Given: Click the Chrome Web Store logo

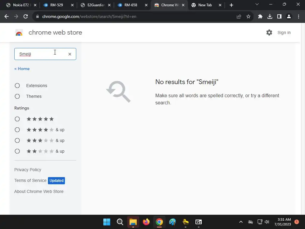Looking at the screenshot, I should click(x=19, y=33).
